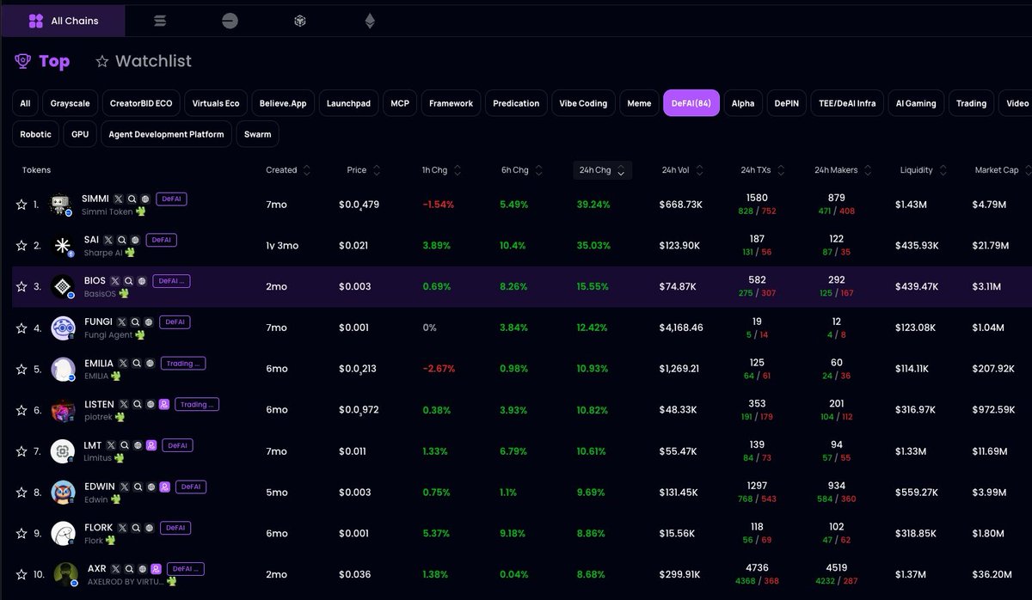This screenshot has width=1032, height=600.
Task: Click EDWIN's magnifier search icon
Action: click(x=138, y=487)
